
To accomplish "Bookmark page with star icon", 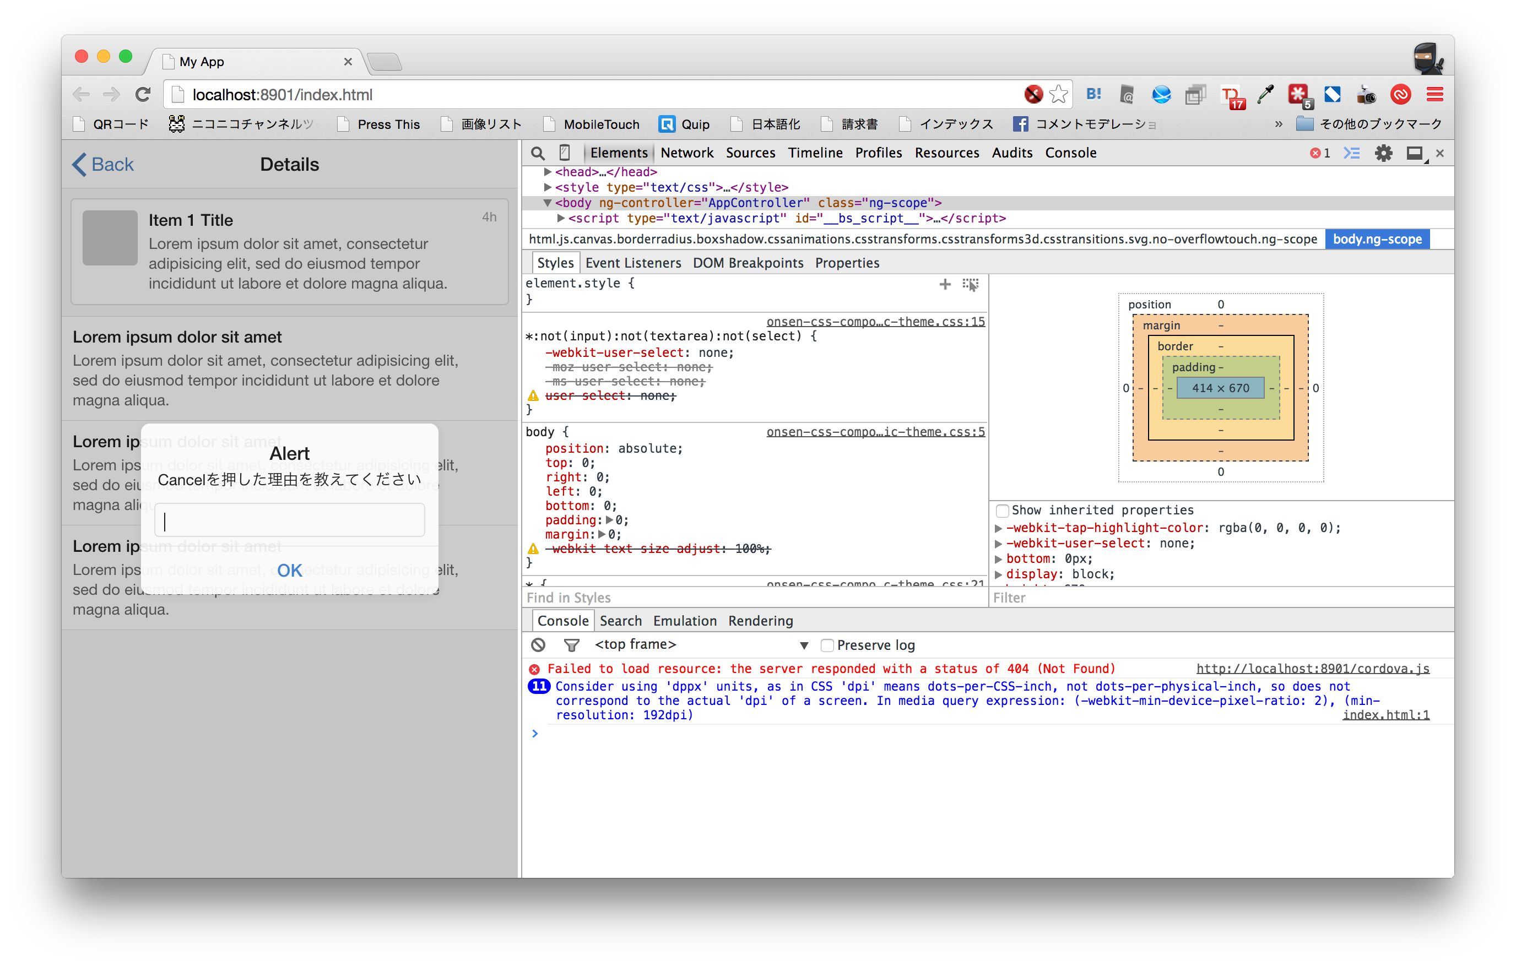I will [x=1059, y=94].
